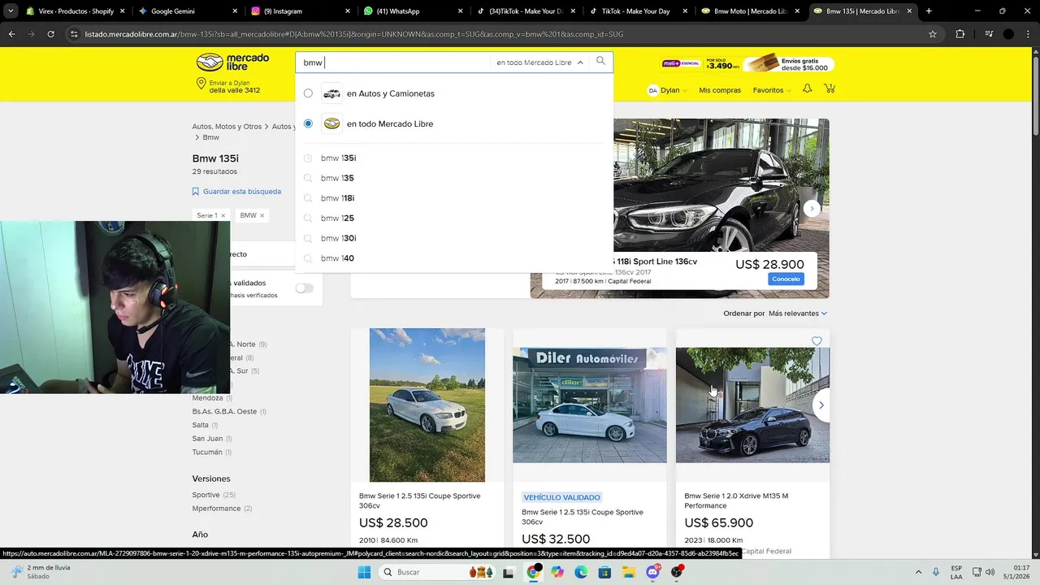The width and height of the screenshot is (1040, 585).
Task: Open white BMW 135i US$ 28.500 thumbnail
Action: coord(427,405)
